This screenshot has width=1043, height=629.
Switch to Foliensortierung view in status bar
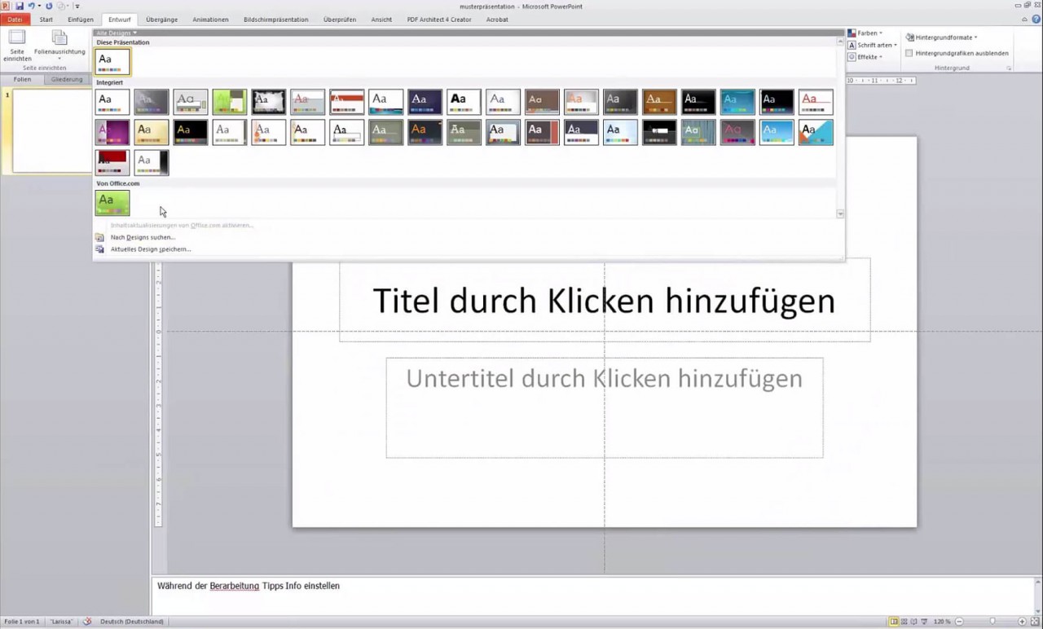[904, 621]
